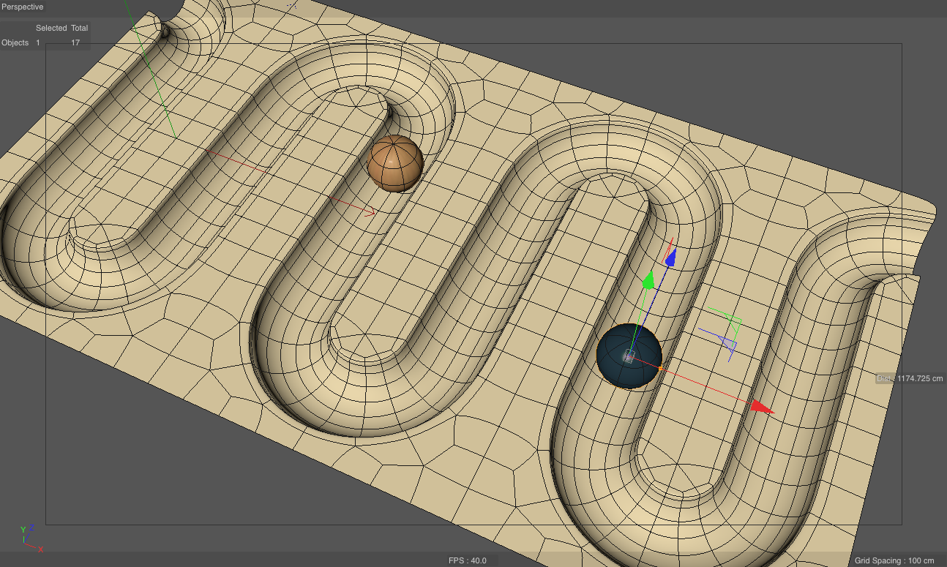Image resolution: width=947 pixels, height=567 pixels.
Task: Click the red X-axis arrow of the move gizmo
Action: point(762,407)
